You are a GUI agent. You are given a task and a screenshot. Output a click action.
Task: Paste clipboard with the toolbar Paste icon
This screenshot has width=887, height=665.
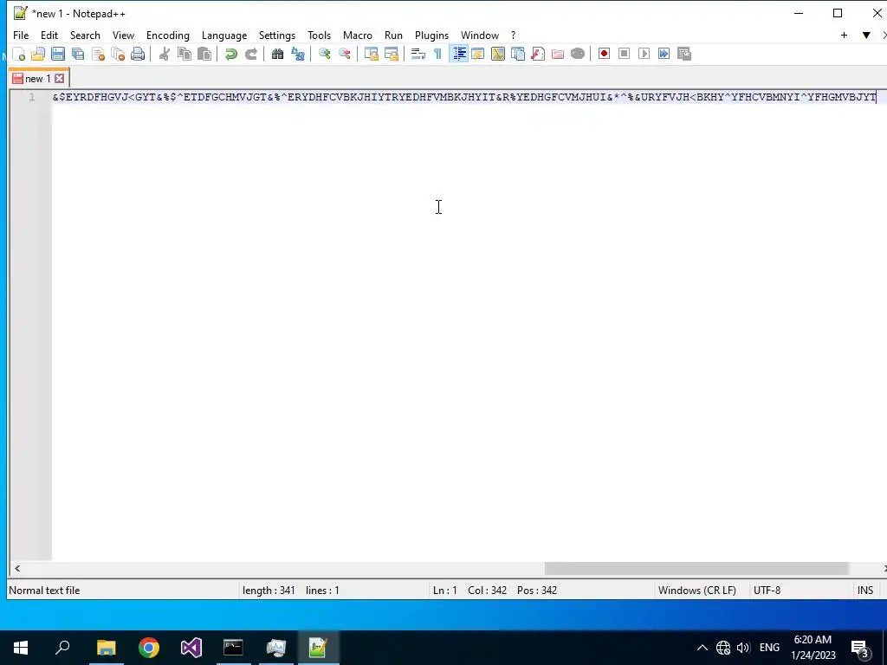click(x=204, y=54)
